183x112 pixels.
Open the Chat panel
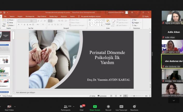81,107
